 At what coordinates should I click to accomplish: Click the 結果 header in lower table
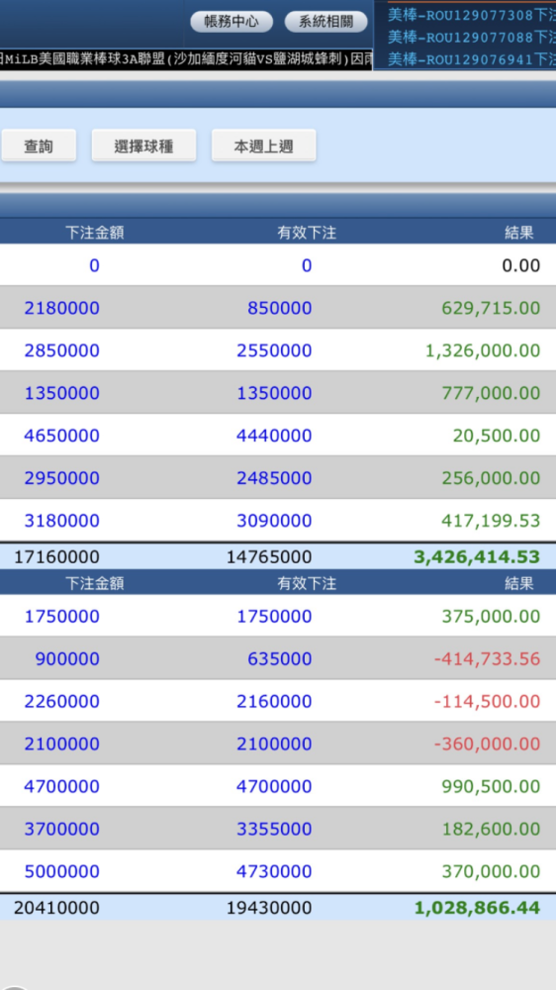coord(519,583)
